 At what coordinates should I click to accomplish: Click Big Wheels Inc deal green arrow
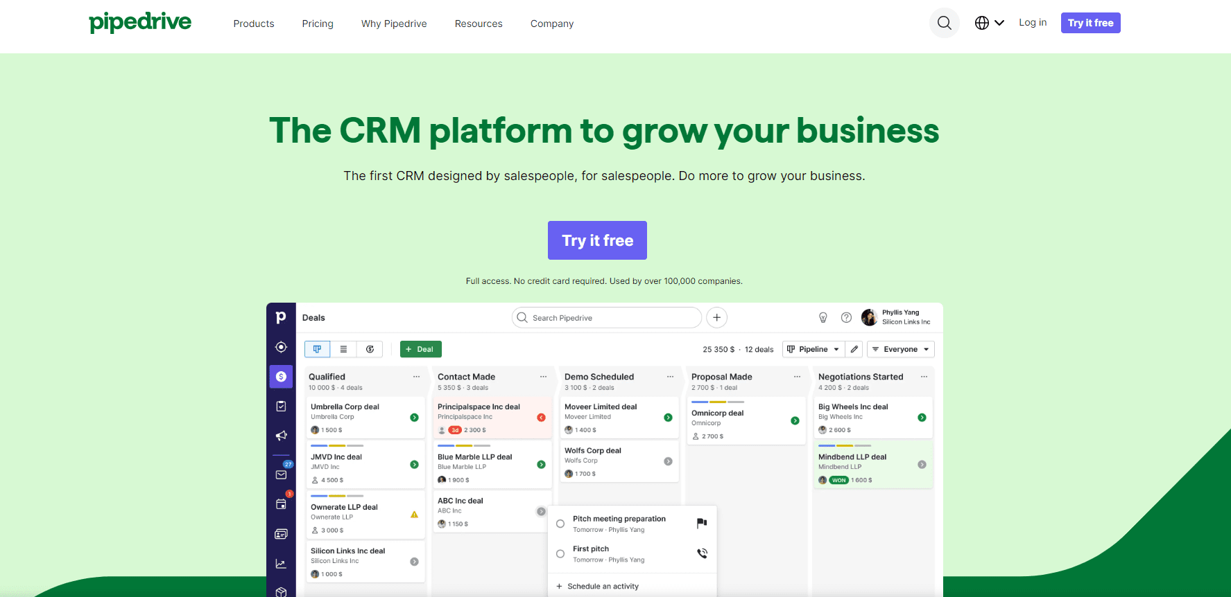tap(922, 418)
